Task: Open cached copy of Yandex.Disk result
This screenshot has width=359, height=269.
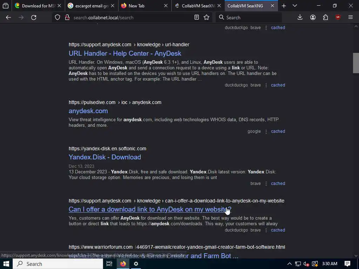Action: [x=278, y=184]
